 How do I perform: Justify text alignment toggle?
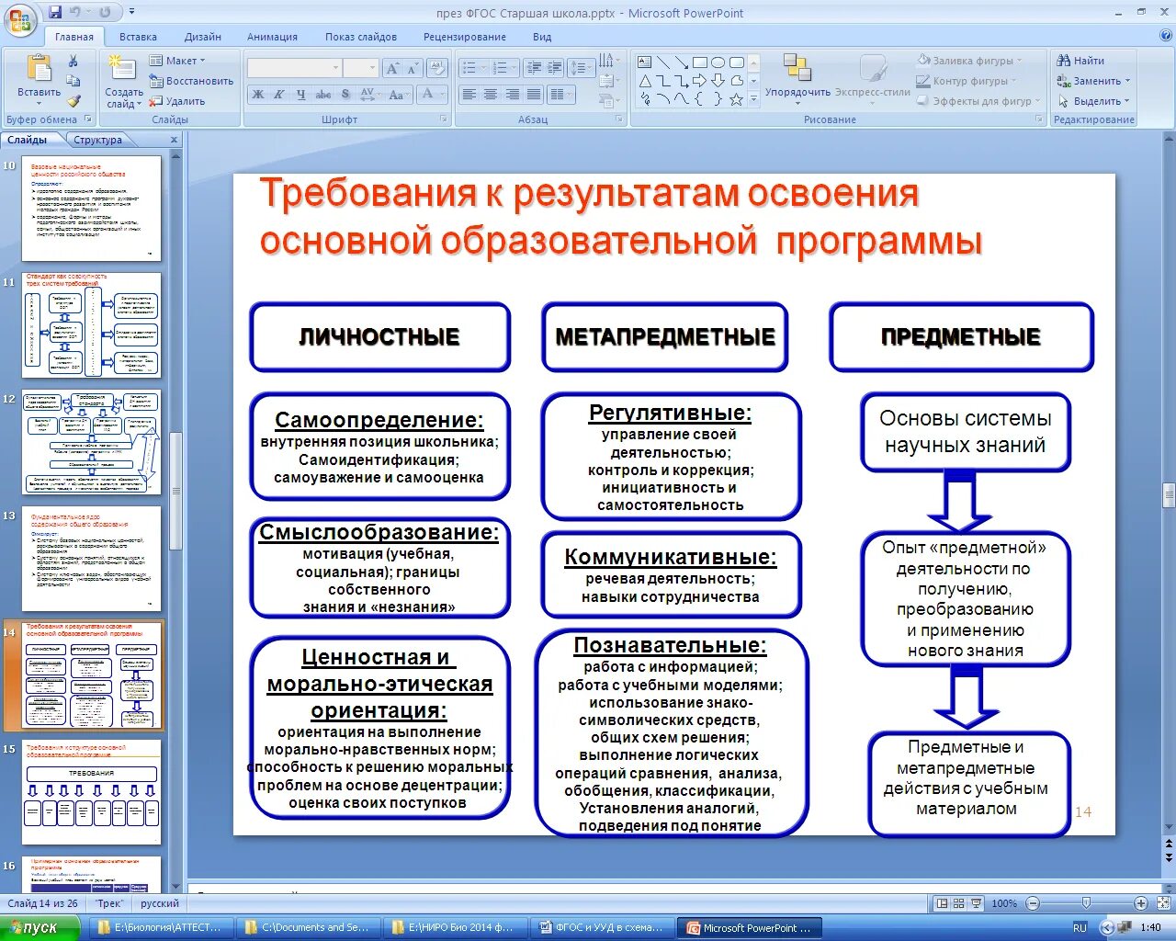tap(533, 95)
